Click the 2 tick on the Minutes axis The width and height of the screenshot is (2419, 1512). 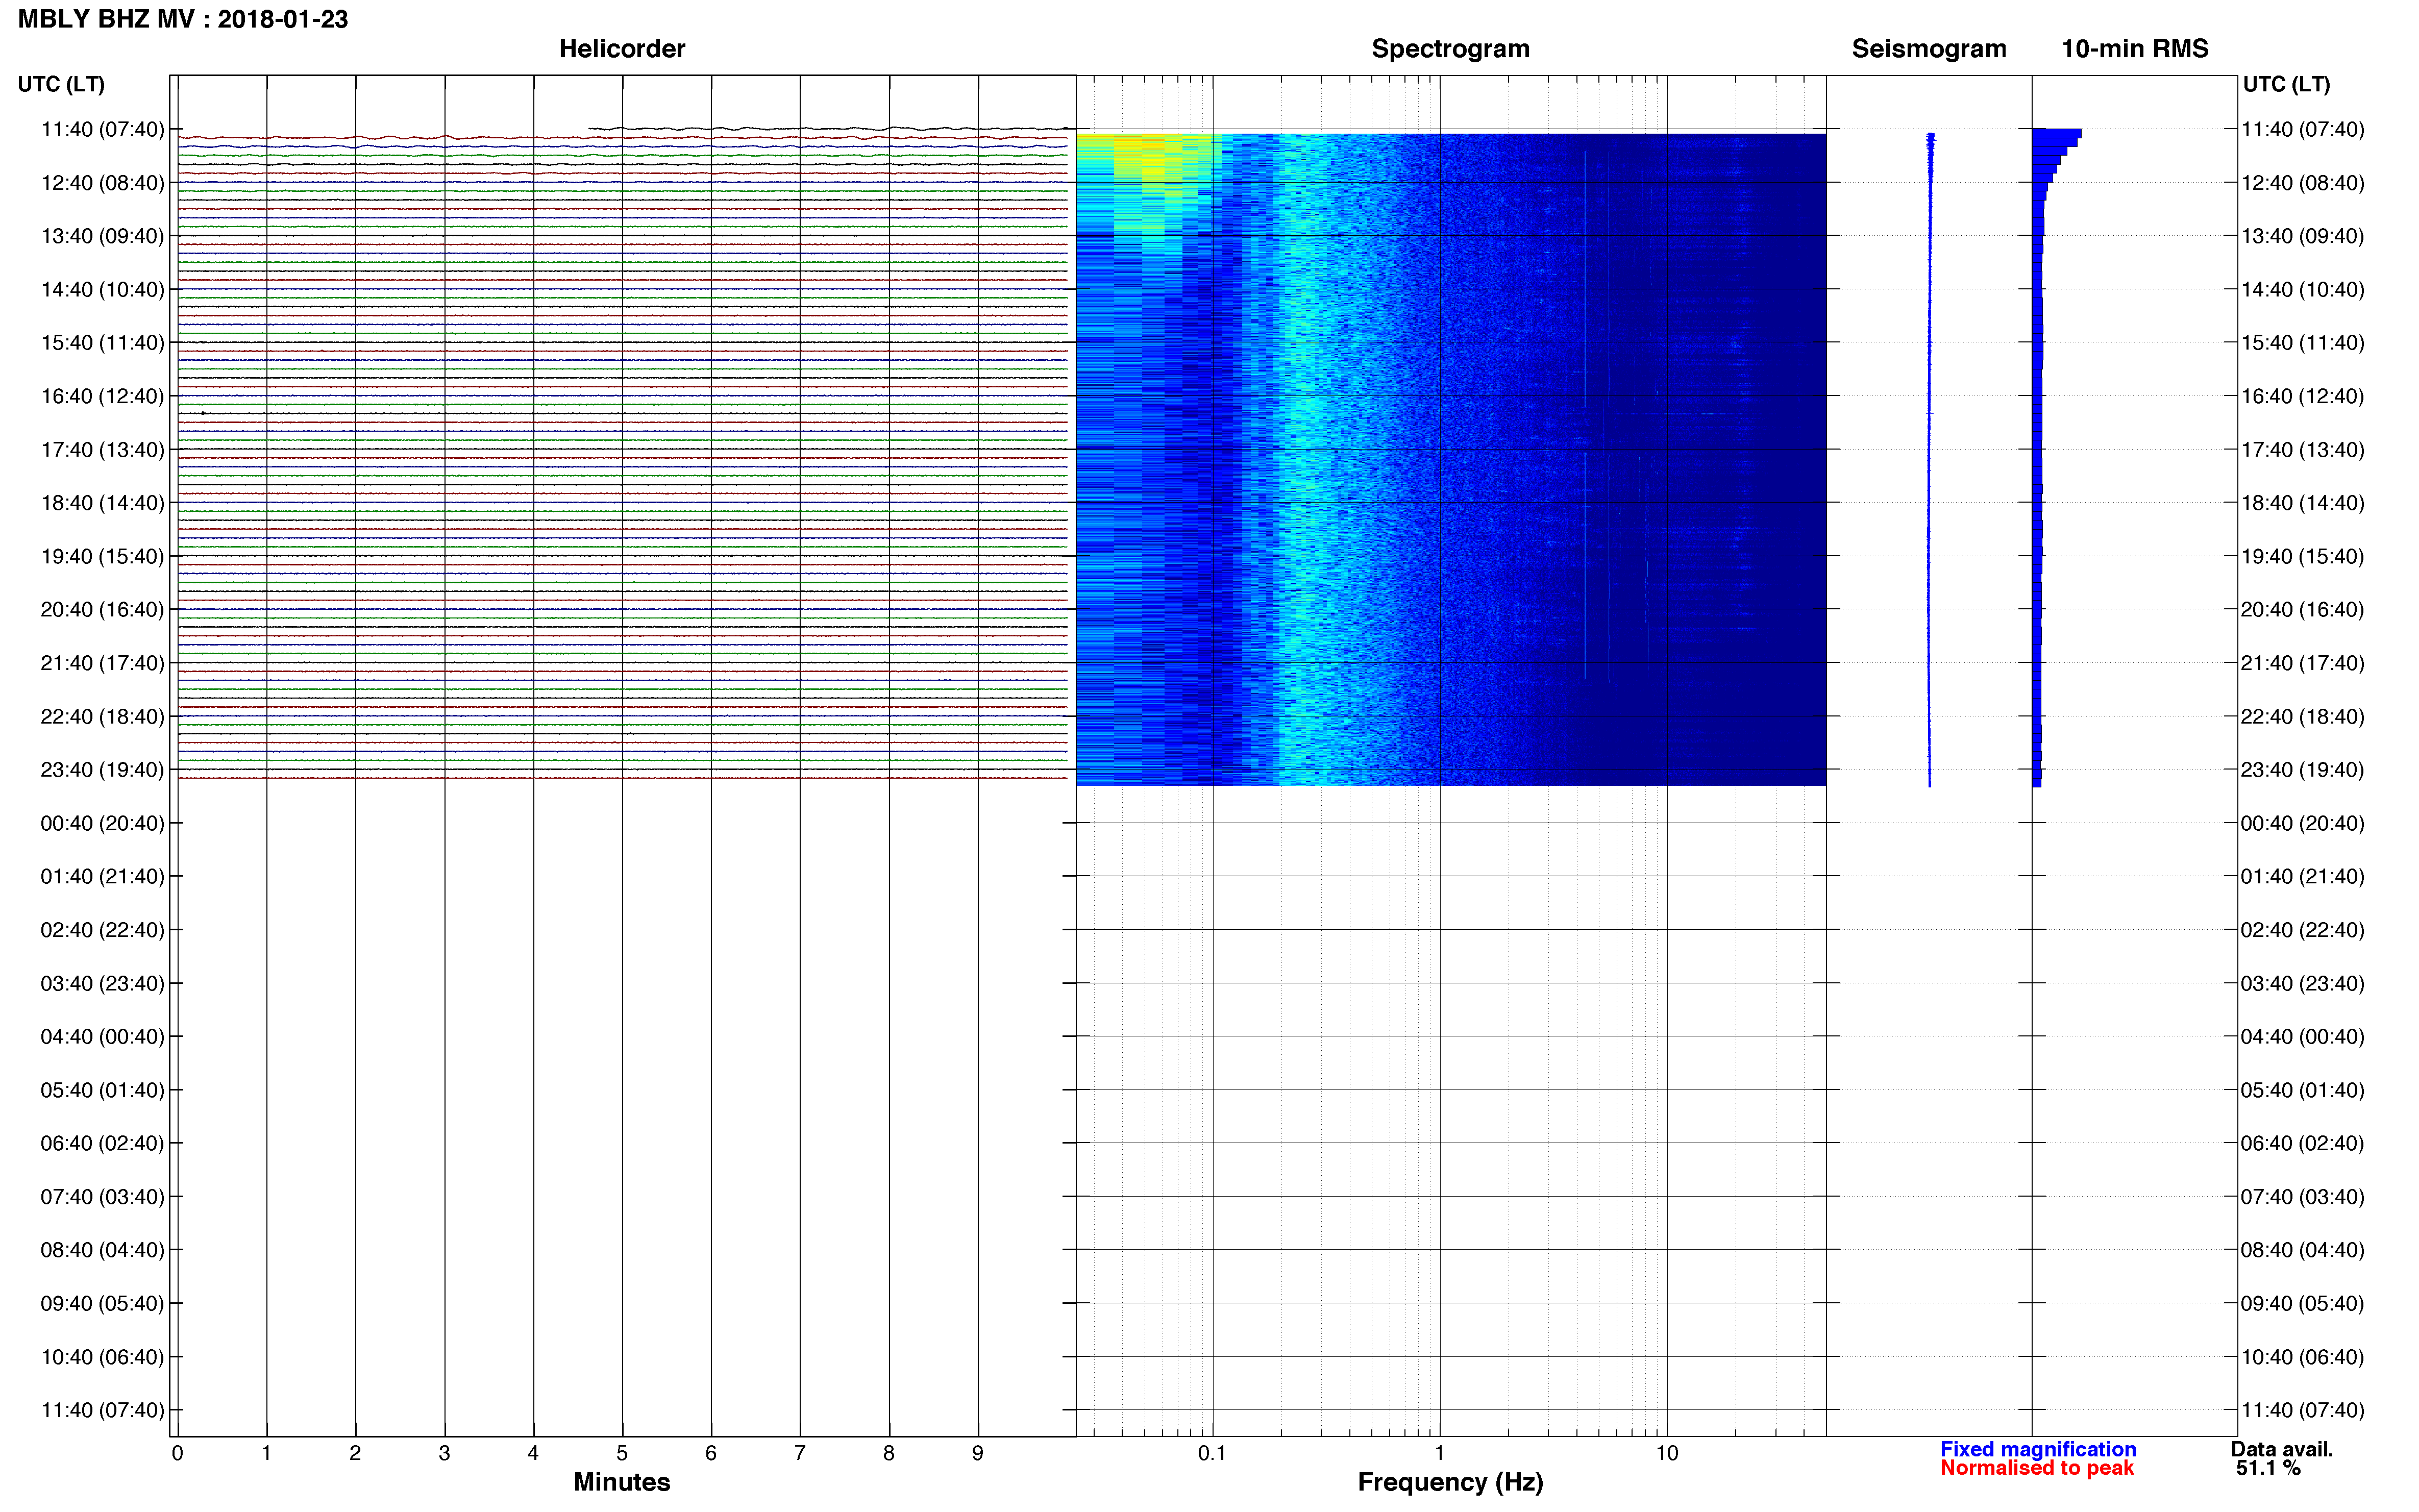355,1453
